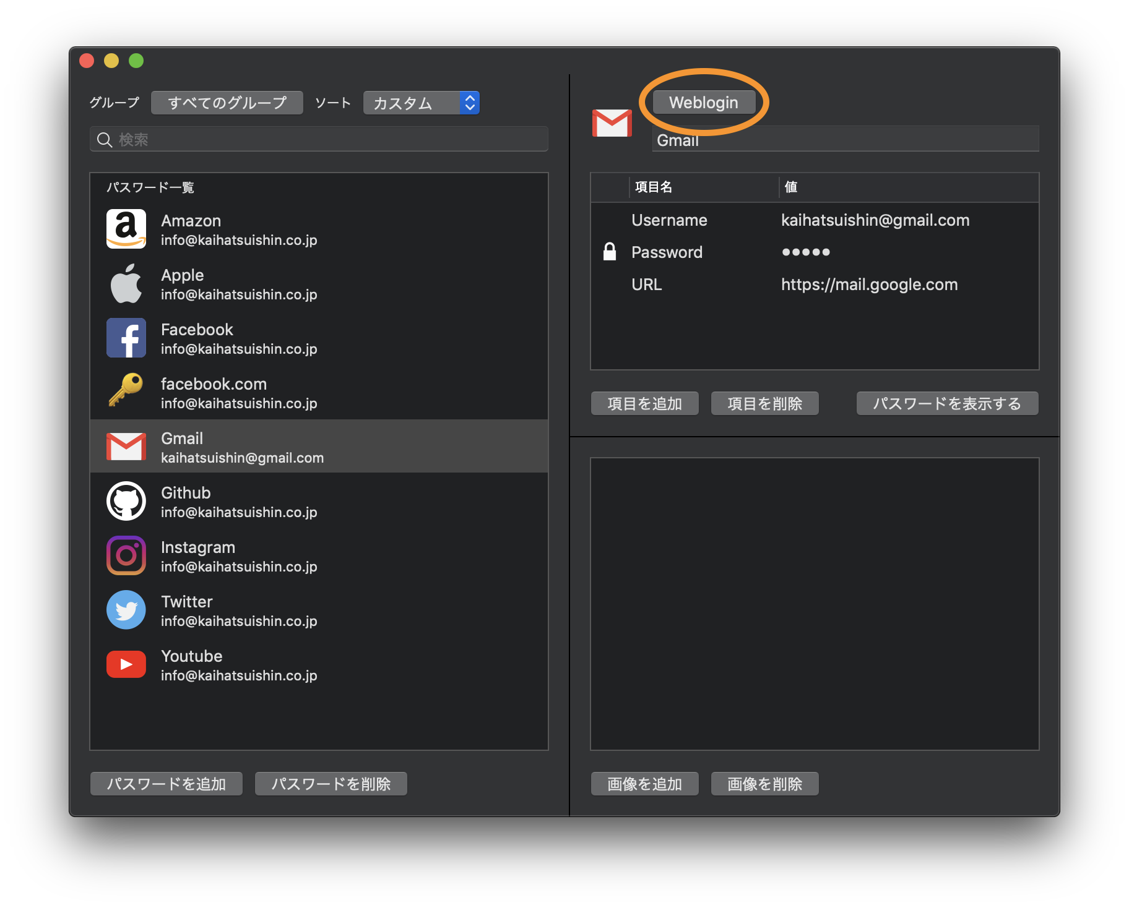Click the Github octocat icon
Viewport: 1129px width, 908px height.
tap(126, 501)
